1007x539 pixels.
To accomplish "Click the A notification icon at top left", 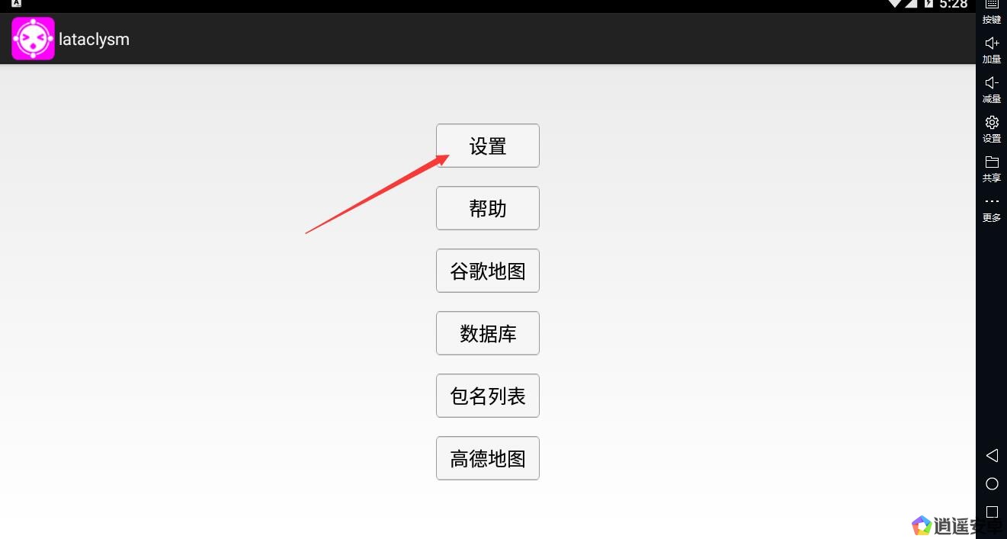I will (17, 4).
